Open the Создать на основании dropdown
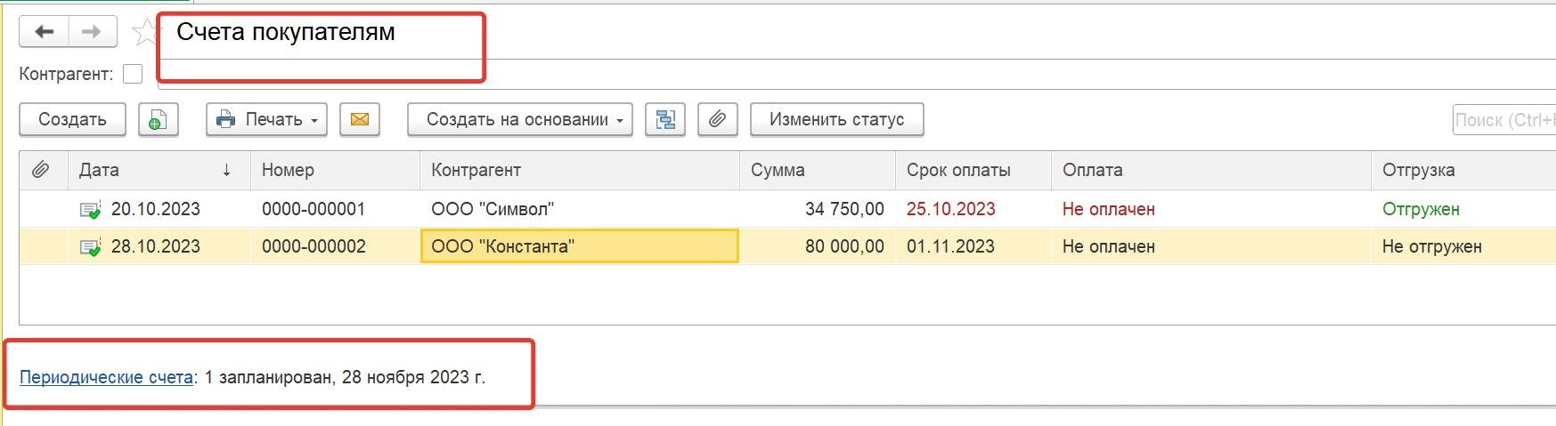Viewport: 1556px width, 426px height. (520, 120)
